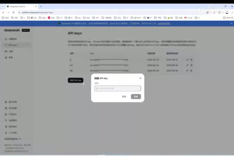This screenshot has height=156, width=234.
Task: Delete the top API key row
Action: (x=192, y=60)
